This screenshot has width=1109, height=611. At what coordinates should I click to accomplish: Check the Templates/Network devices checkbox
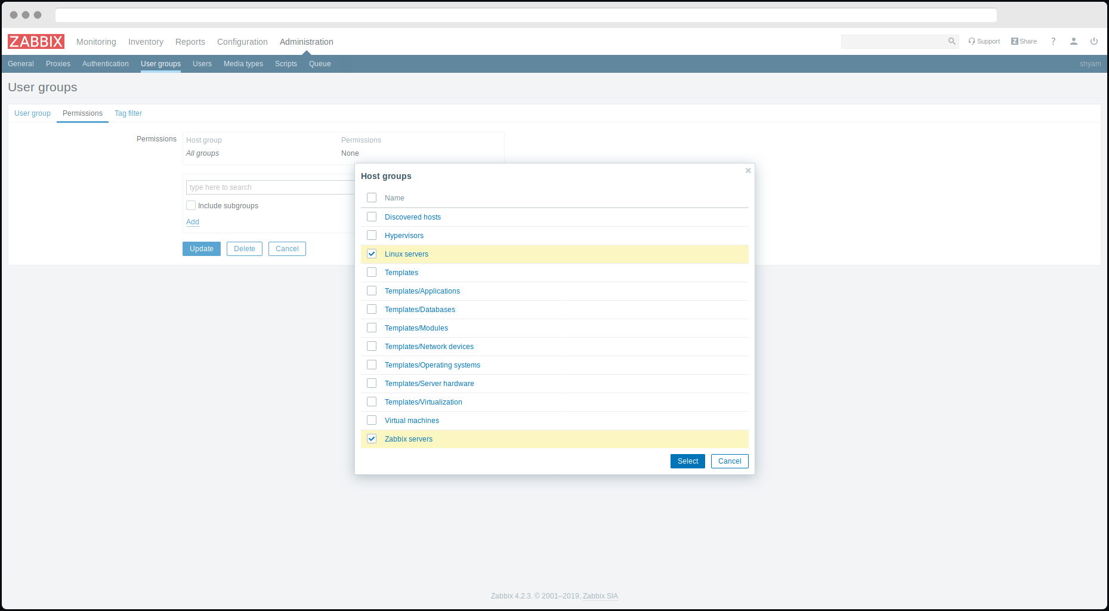coord(372,346)
